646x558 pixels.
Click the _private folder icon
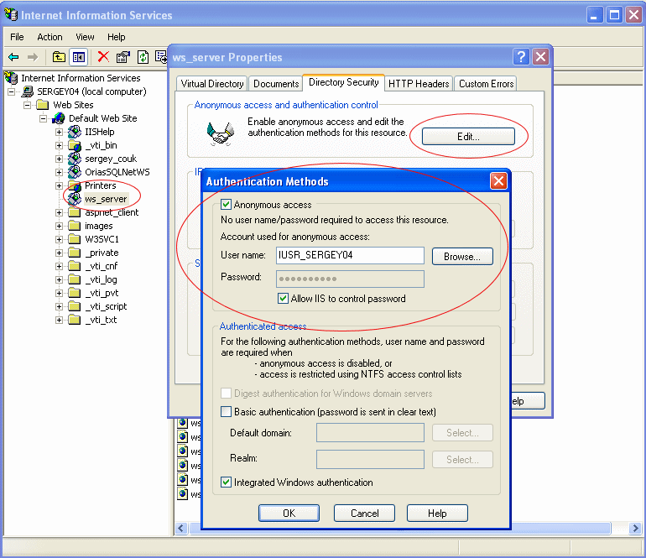click(x=74, y=253)
